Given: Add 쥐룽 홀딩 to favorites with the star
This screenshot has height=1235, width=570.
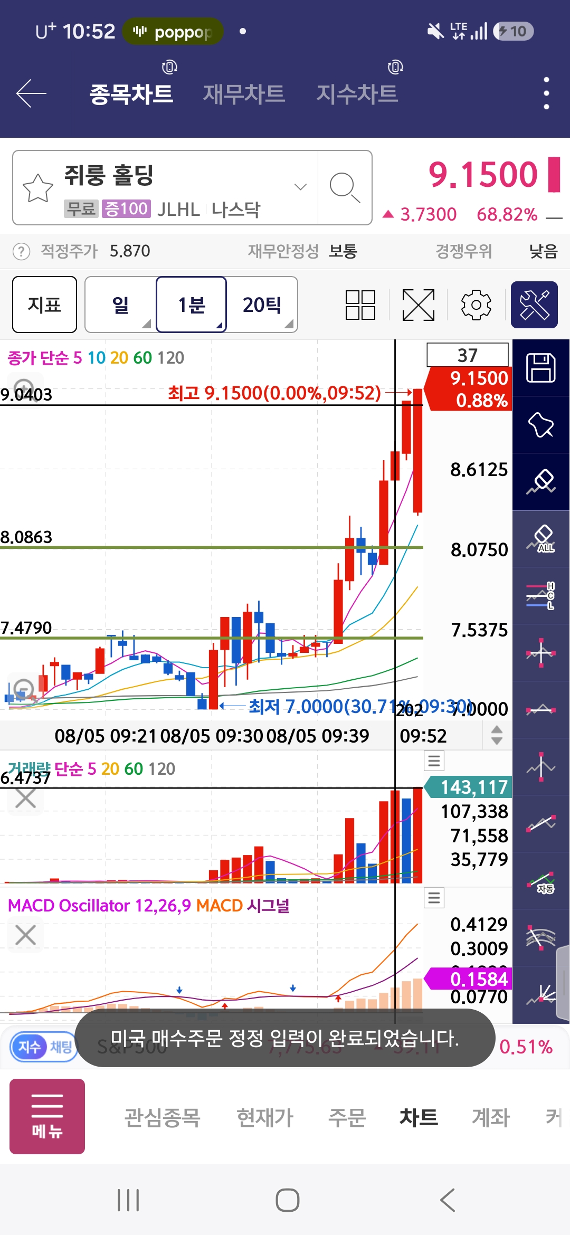Looking at the screenshot, I should click(x=38, y=188).
